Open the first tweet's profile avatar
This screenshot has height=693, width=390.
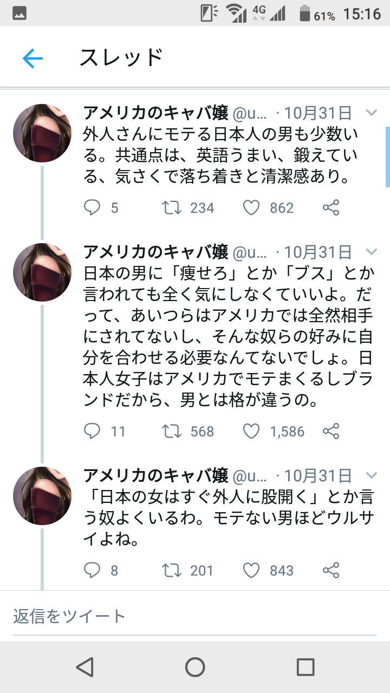click(x=42, y=133)
